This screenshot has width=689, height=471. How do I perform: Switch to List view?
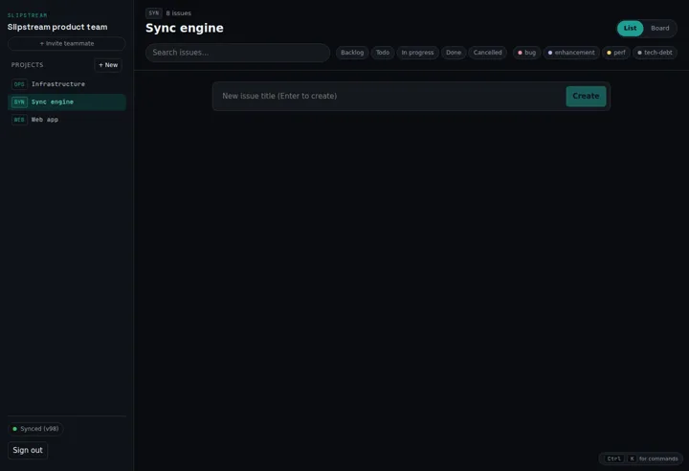[x=630, y=28]
